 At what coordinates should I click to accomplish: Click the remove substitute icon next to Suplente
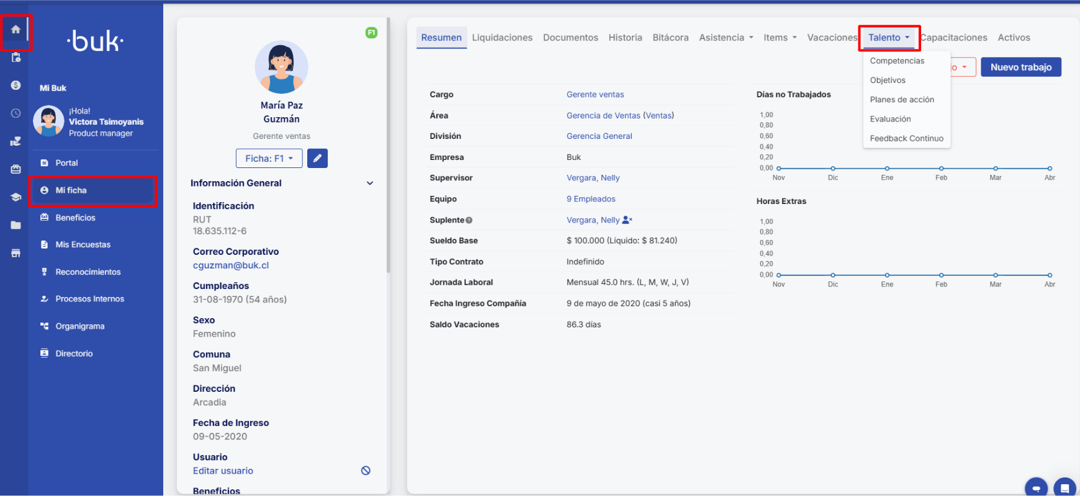pos(627,220)
